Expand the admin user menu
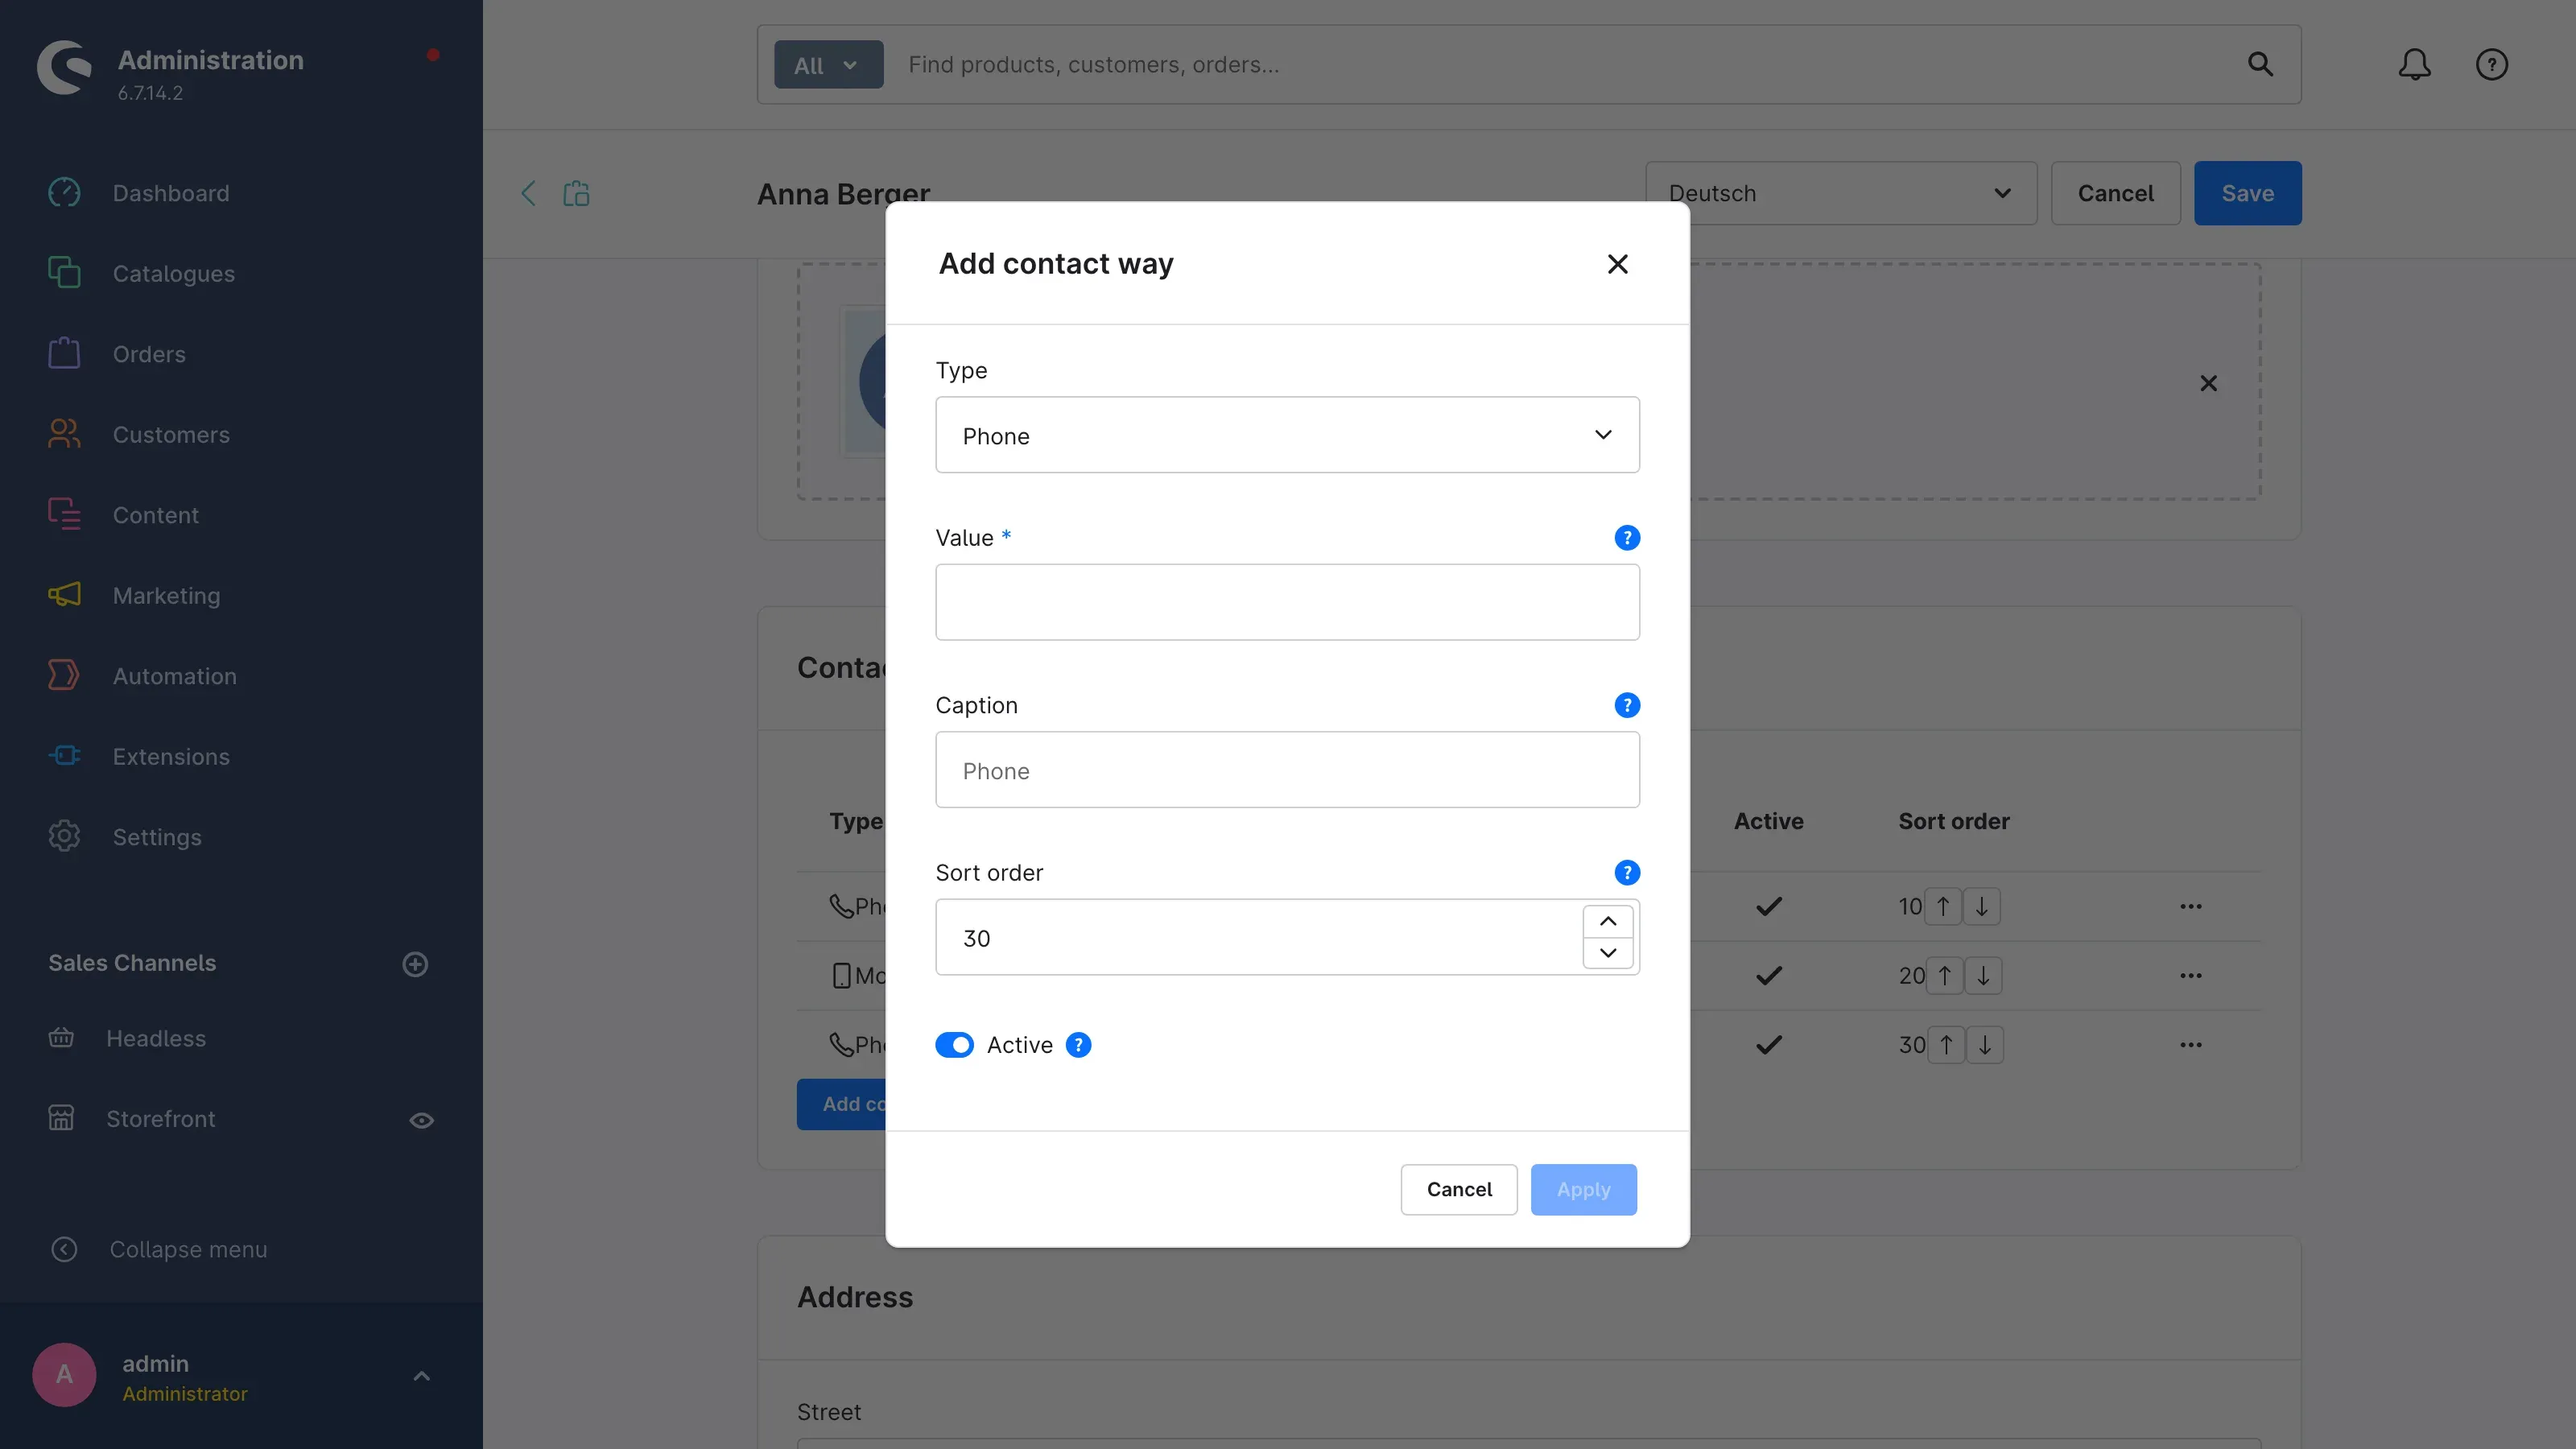The height and width of the screenshot is (1449, 2576). tap(421, 1376)
